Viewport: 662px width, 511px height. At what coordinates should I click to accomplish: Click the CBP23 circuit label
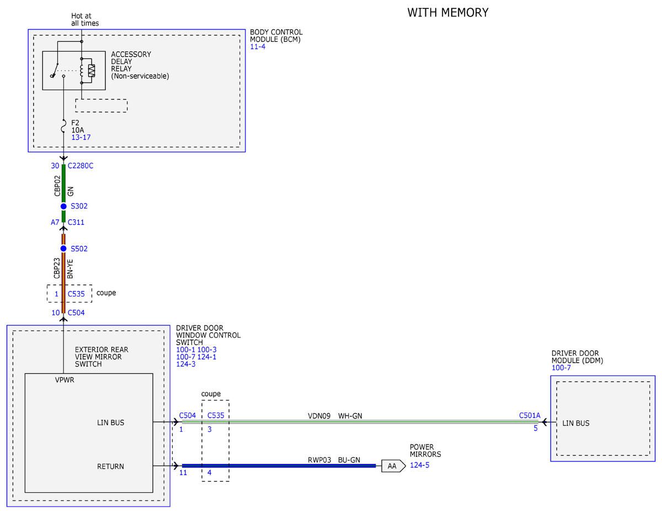coord(56,268)
